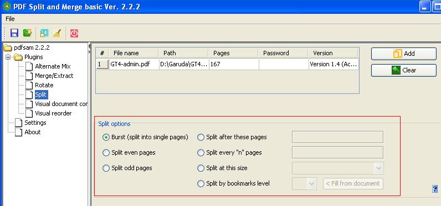This screenshot has height=206, width=441.
Task: Select Split odd pages option
Action: pyautogui.click(x=106, y=168)
